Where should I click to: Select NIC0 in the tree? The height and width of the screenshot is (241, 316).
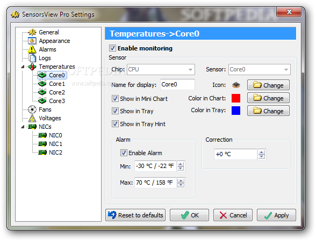tap(55, 135)
